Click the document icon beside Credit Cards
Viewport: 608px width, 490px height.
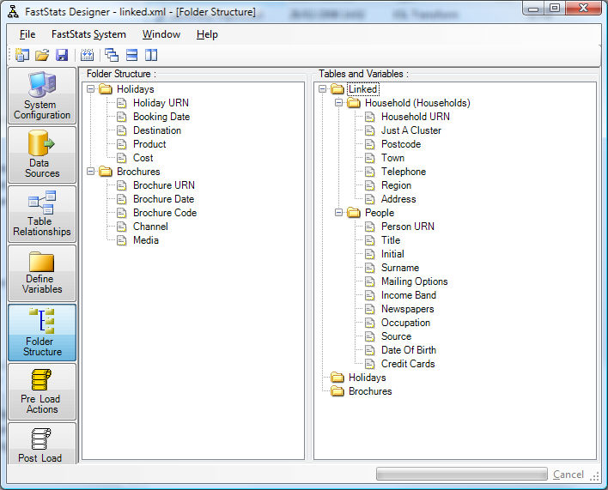click(x=370, y=364)
